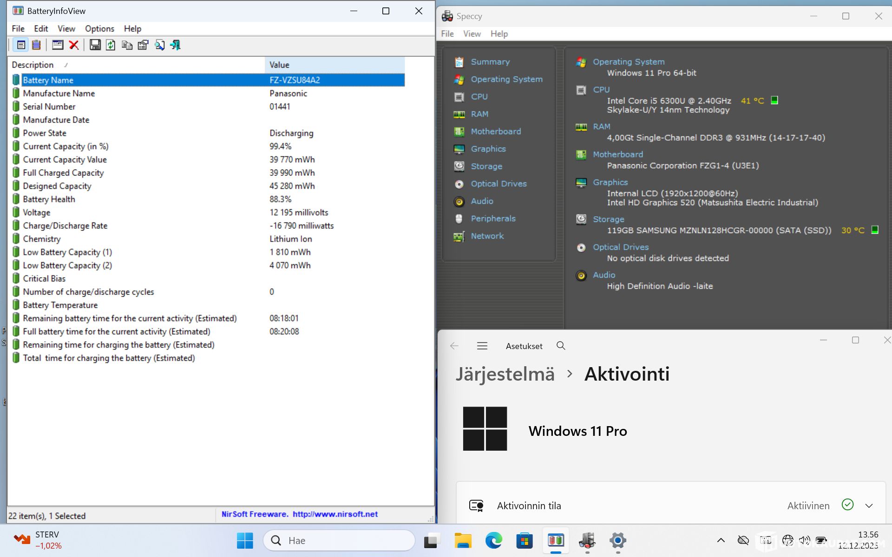The height and width of the screenshot is (557, 892).
Task: Click the Refresh icon in BatteryInfoView toolbar
Action: click(111, 45)
